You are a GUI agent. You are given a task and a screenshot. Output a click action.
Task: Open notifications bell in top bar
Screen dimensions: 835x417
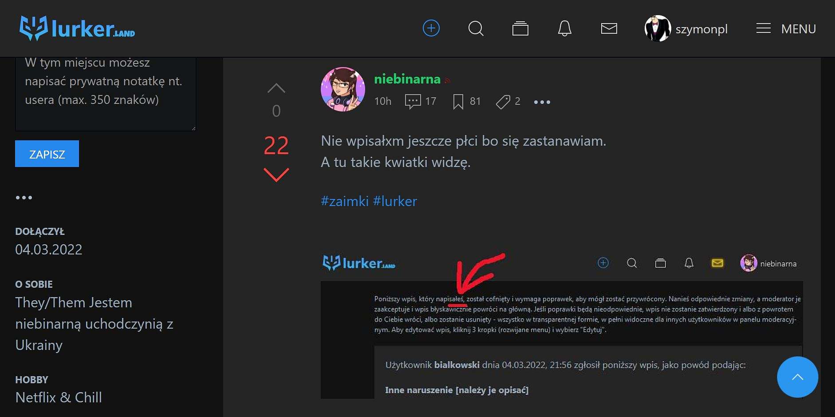click(x=564, y=29)
